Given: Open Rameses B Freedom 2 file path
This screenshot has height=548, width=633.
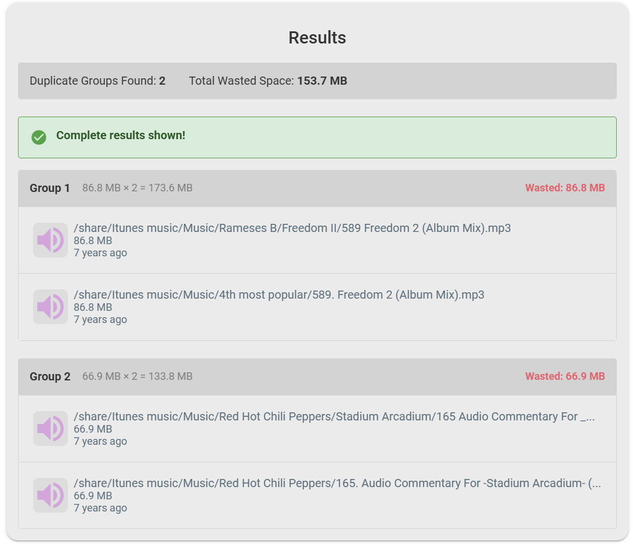Looking at the screenshot, I should click(292, 228).
